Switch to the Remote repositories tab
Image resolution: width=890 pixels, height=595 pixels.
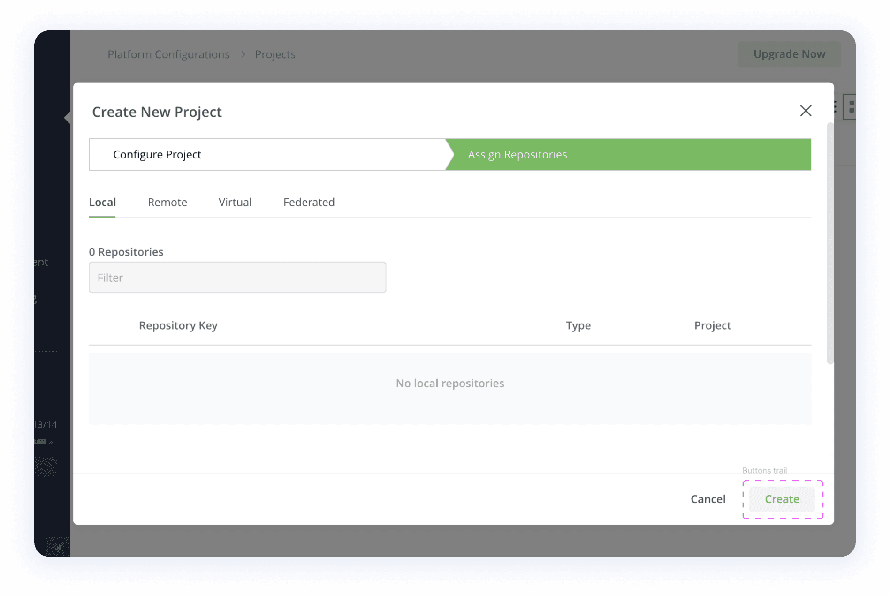pos(167,202)
